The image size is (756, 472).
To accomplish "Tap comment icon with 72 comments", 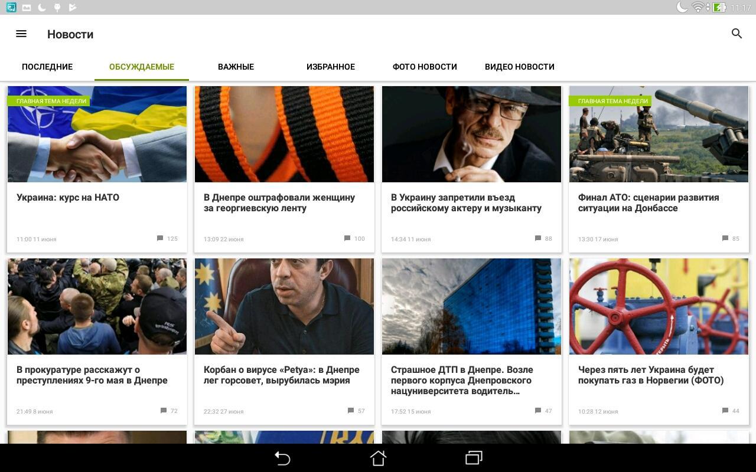I will 164,411.
